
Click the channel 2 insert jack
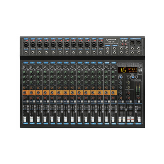tap(33, 52)
